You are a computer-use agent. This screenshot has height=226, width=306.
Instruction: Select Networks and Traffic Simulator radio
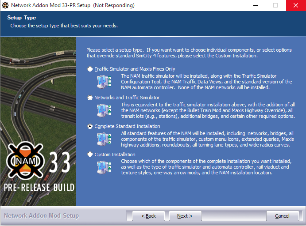pyautogui.click(x=90, y=98)
